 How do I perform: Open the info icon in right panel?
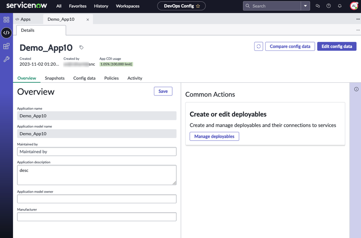[356, 89]
